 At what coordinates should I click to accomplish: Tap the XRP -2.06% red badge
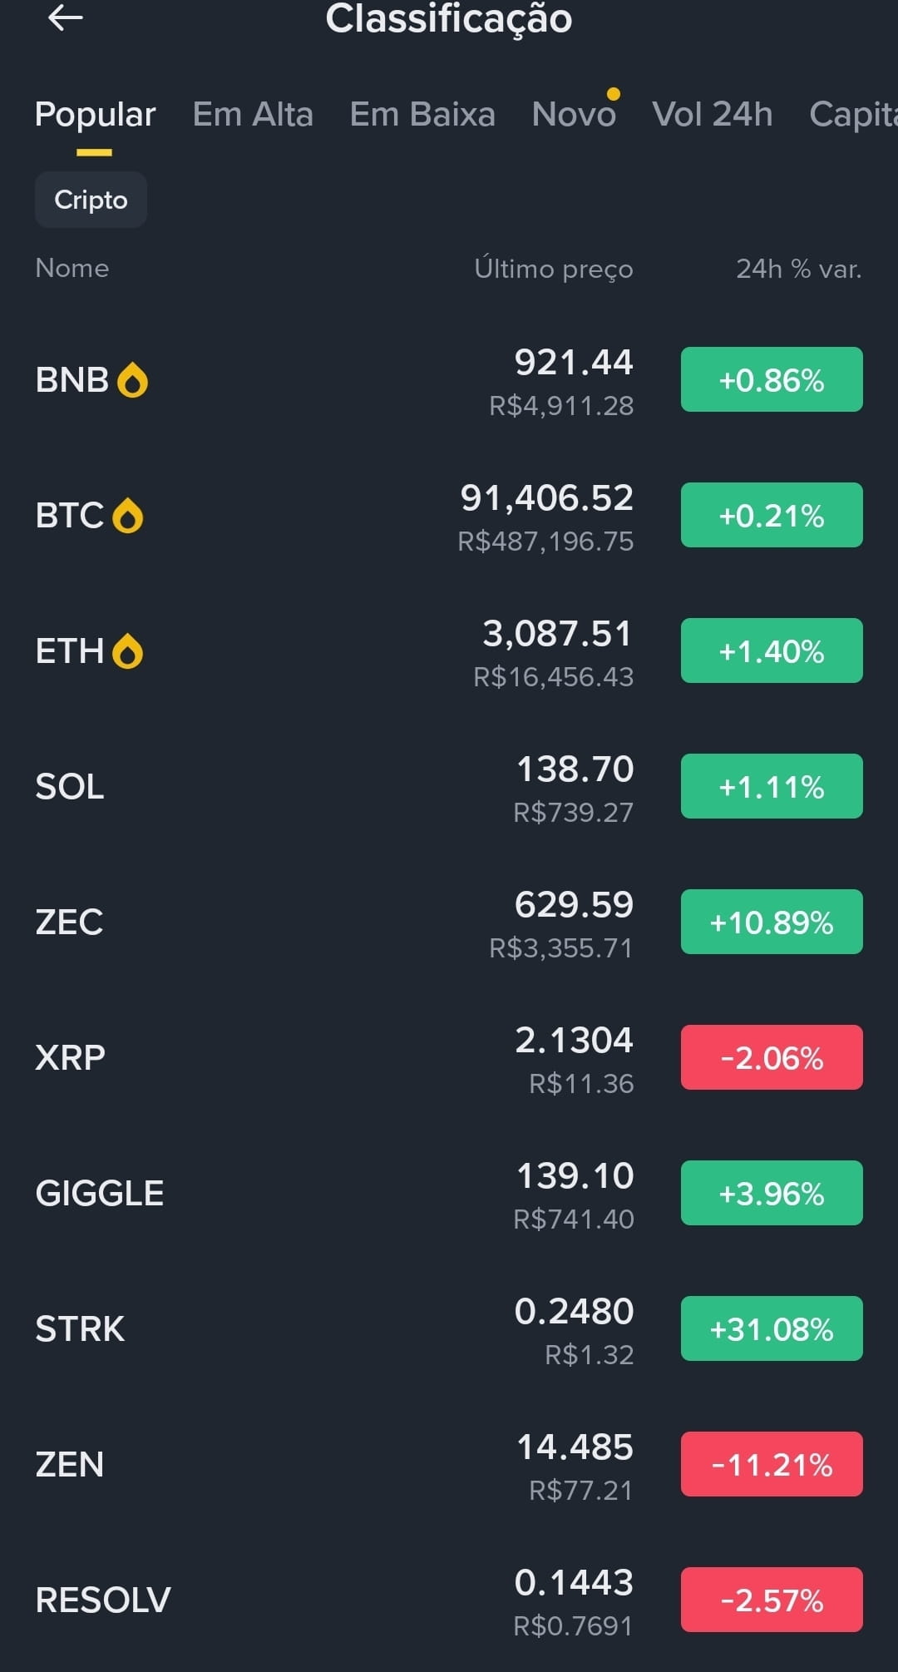(x=772, y=1057)
